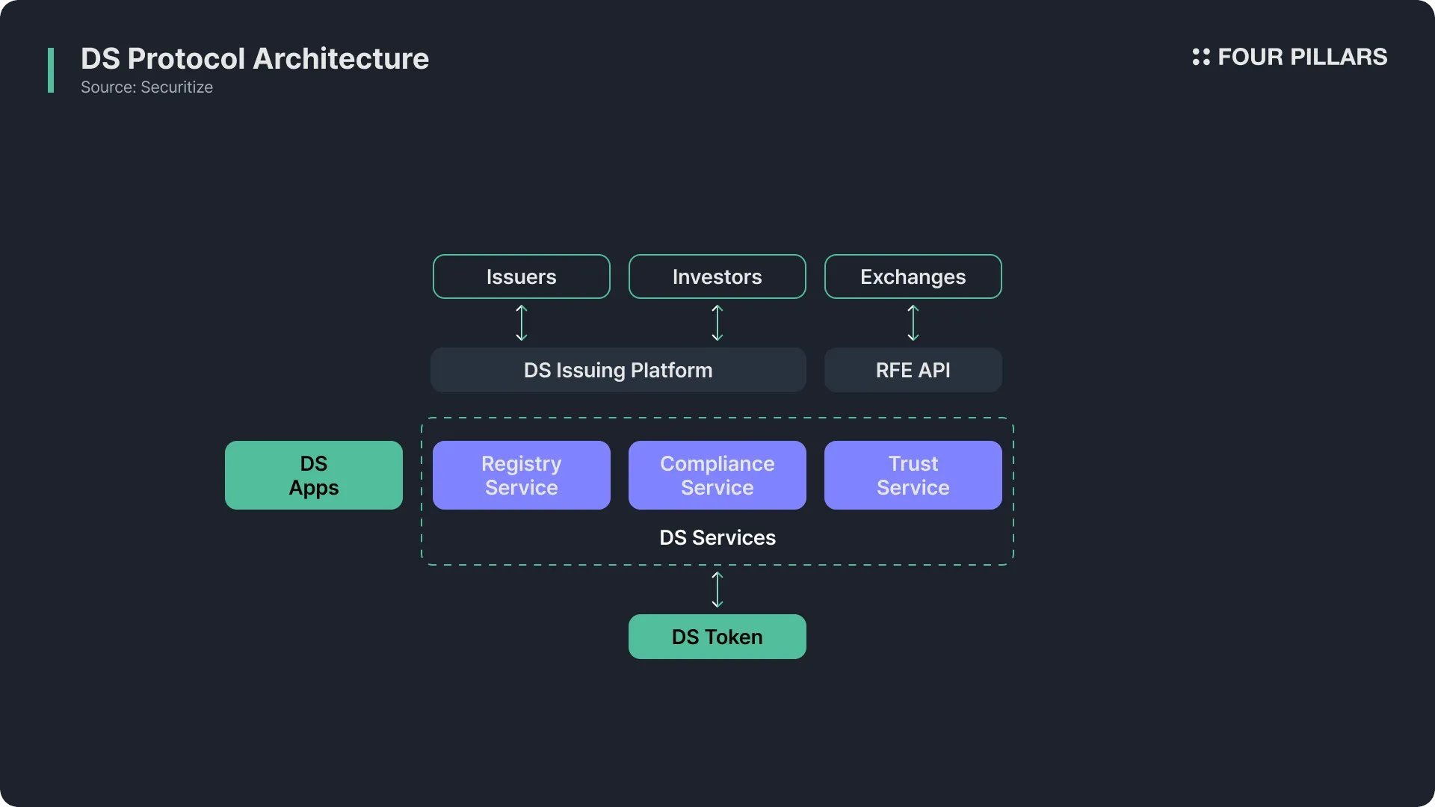
Task: Click the double arrow below Investors
Action: (x=717, y=323)
